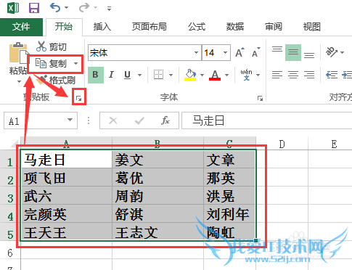
Task: Expand the Name Box dropdown arrow
Action: tap(70, 120)
